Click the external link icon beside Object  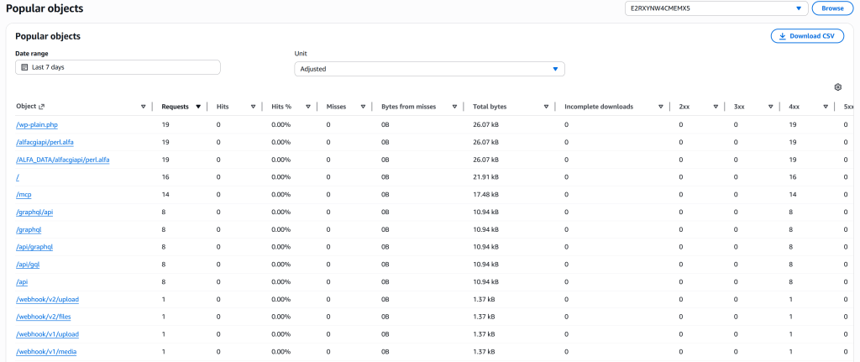tap(42, 107)
